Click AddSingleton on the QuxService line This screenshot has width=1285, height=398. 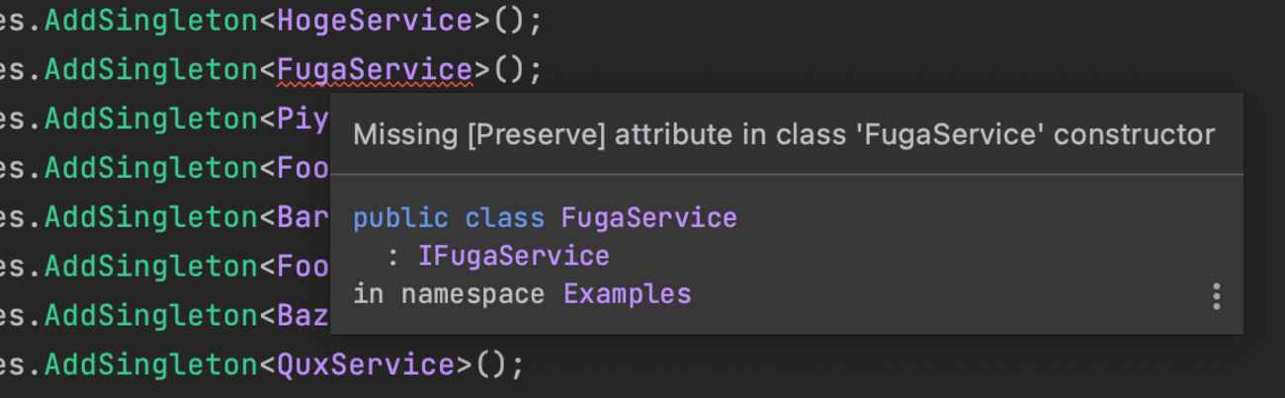pos(151,364)
